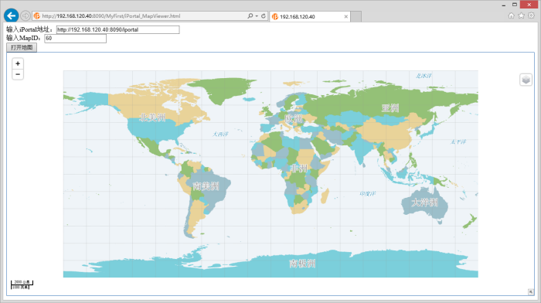Zoom in the map with plus button
Viewport: 541px width, 303px height.
pos(18,63)
